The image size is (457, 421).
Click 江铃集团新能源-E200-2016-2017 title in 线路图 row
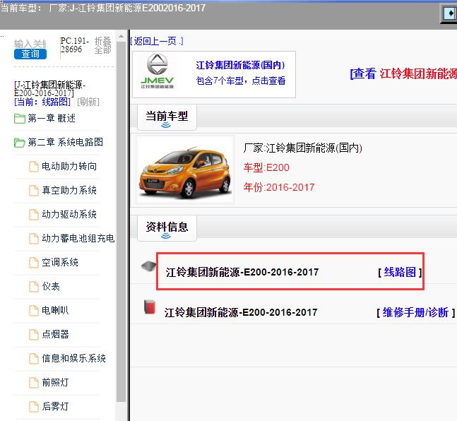coord(242,273)
